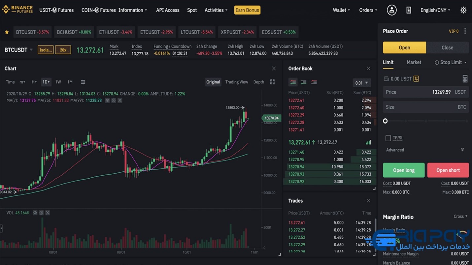The width and height of the screenshot is (472, 265).
Task: Open USDT-M Futures menu
Action: 56,10
